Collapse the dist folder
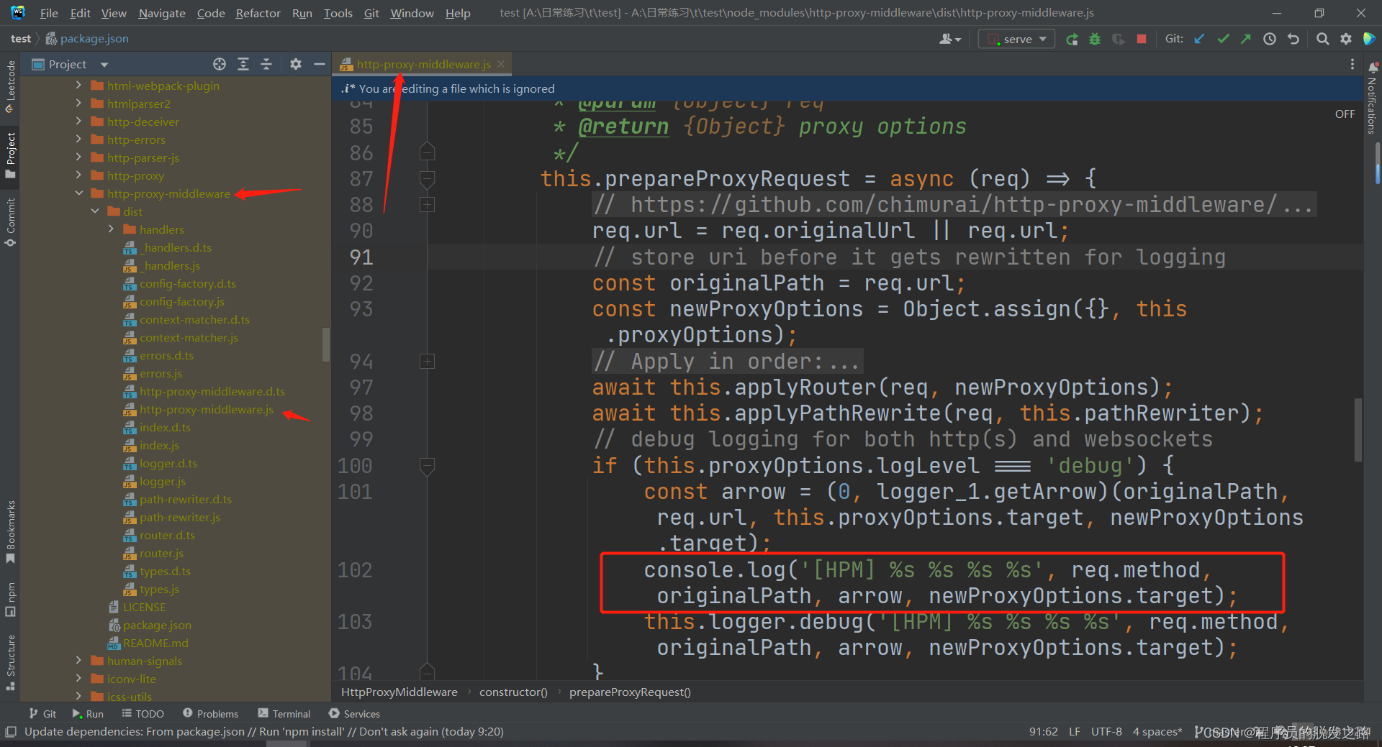 (x=95, y=211)
